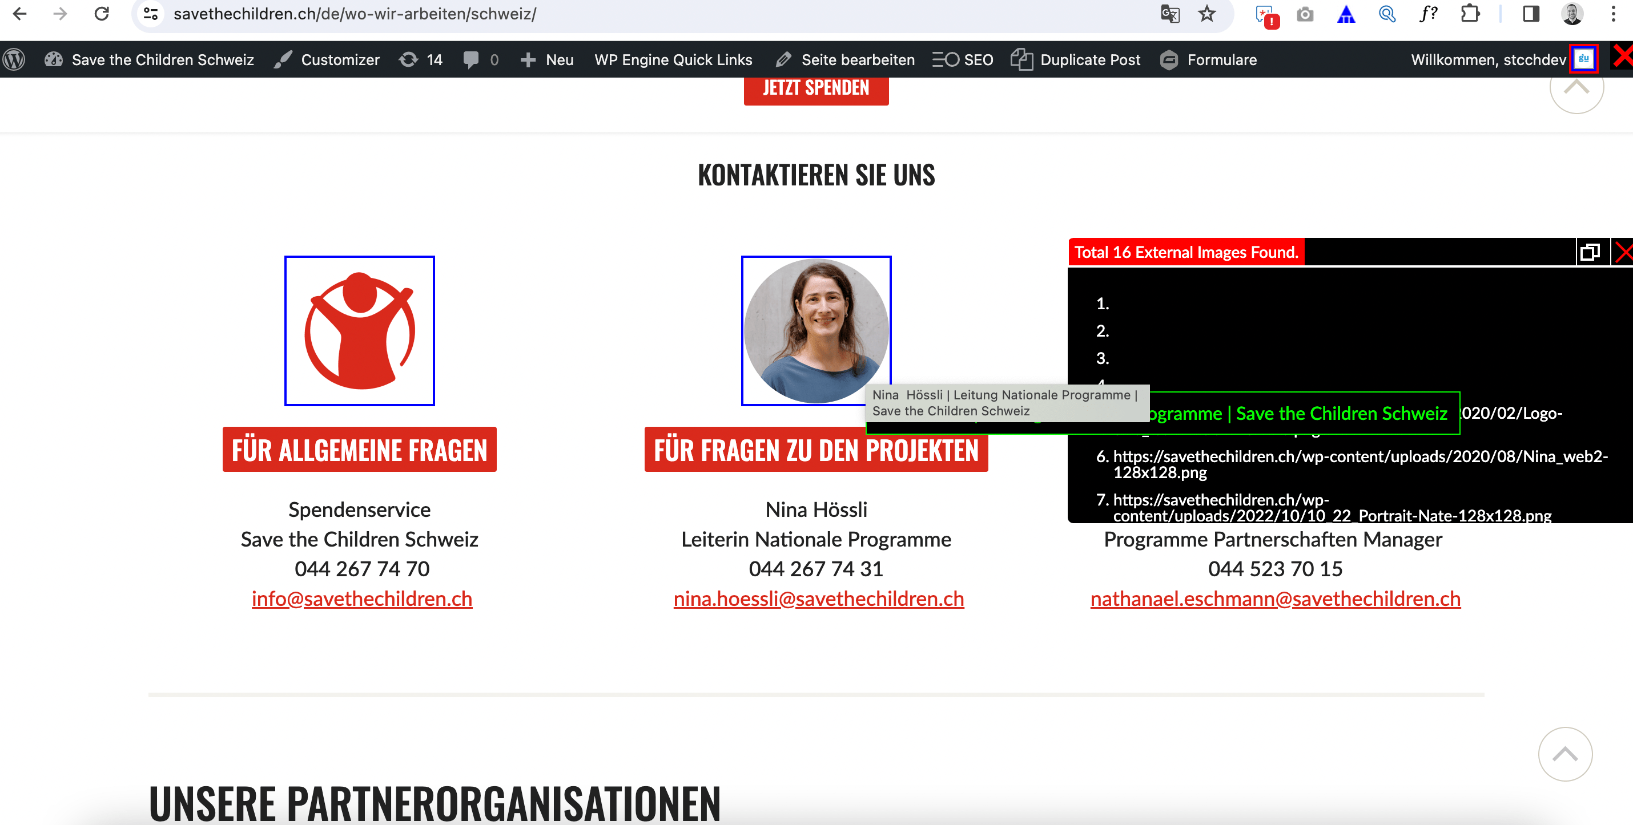Screen dimensions: 1633x825
Task: Open Save the Children Schweiz dashboard menu
Action: [x=149, y=59]
